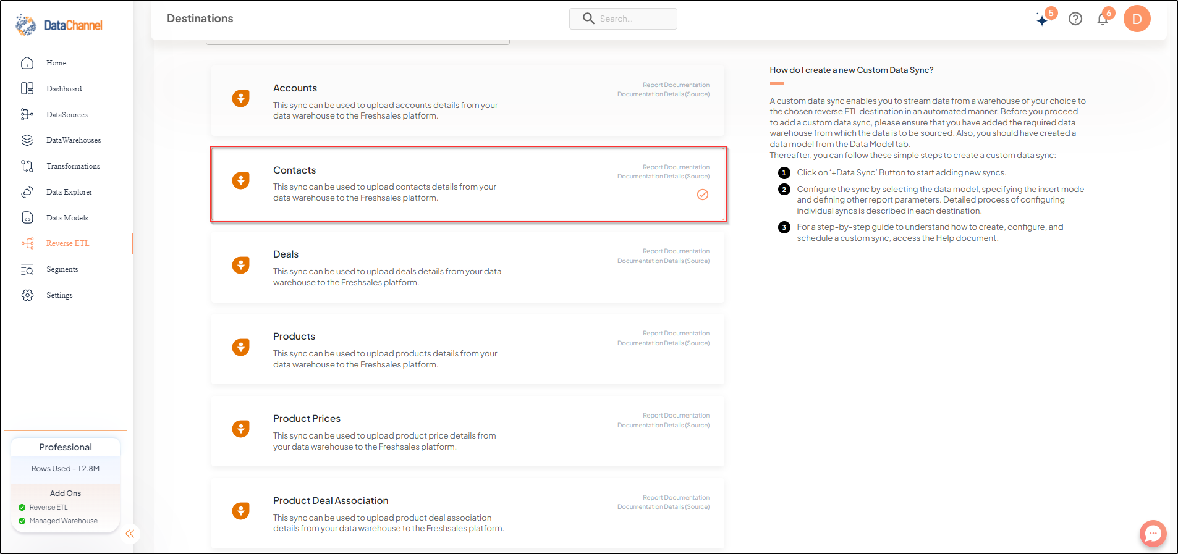
Task: Open the user profile avatar D
Action: (x=1137, y=19)
